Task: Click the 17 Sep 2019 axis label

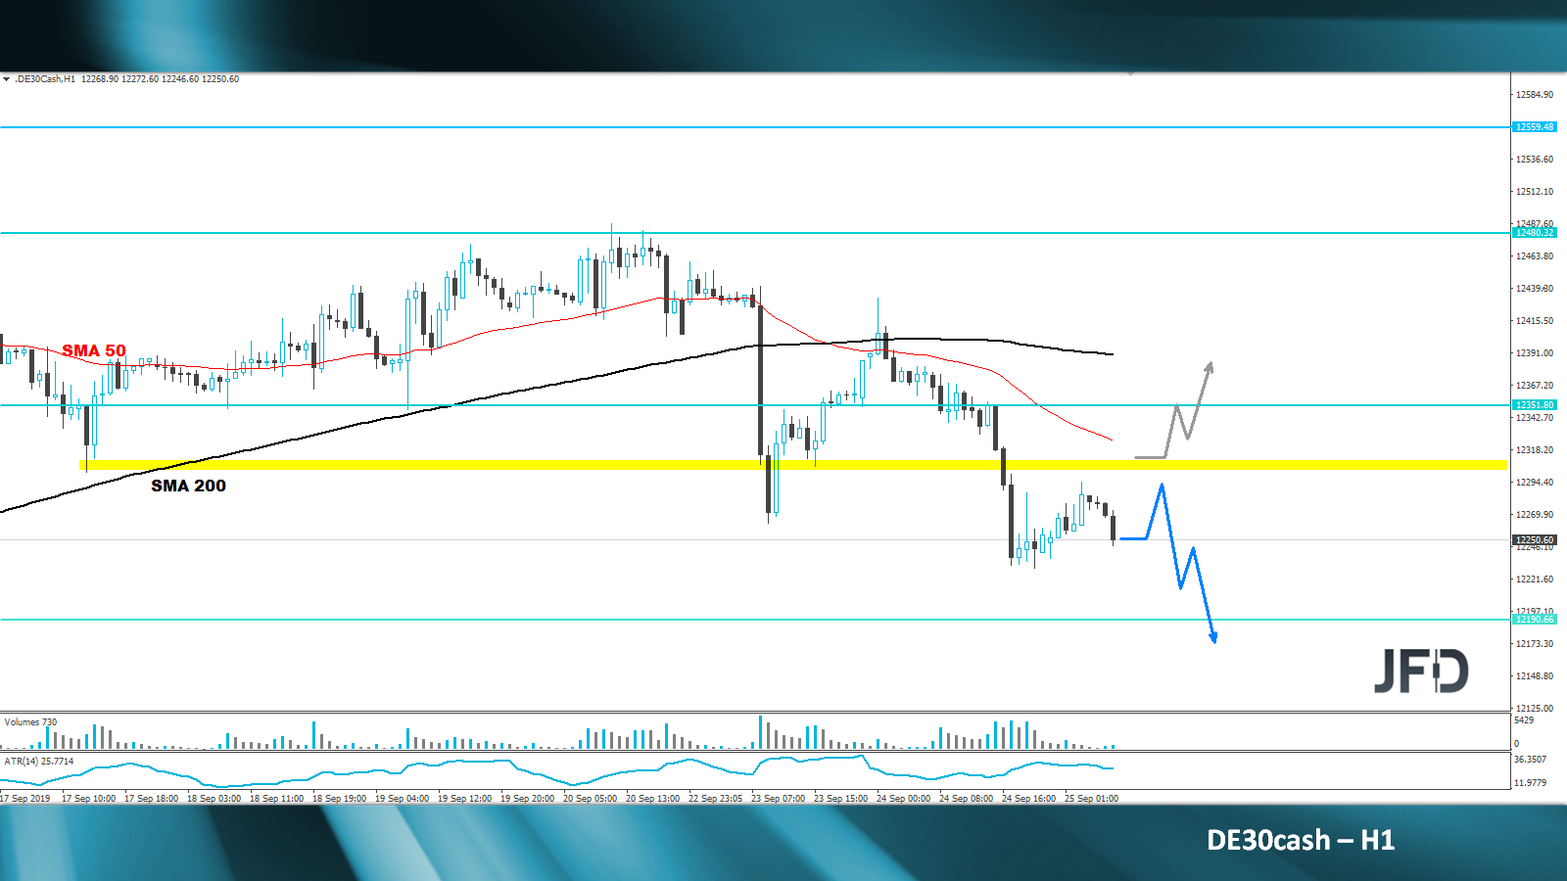Action: click(x=25, y=798)
